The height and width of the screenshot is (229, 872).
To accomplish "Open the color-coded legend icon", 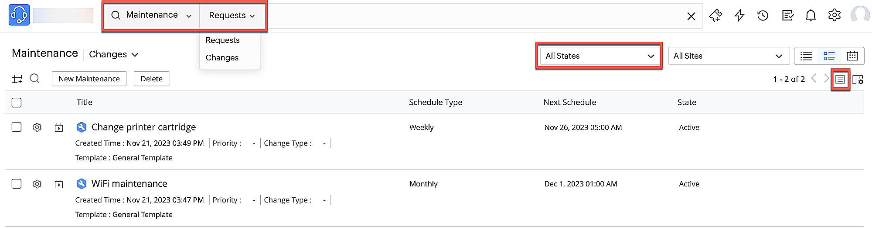I will pyautogui.click(x=840, y=80).
